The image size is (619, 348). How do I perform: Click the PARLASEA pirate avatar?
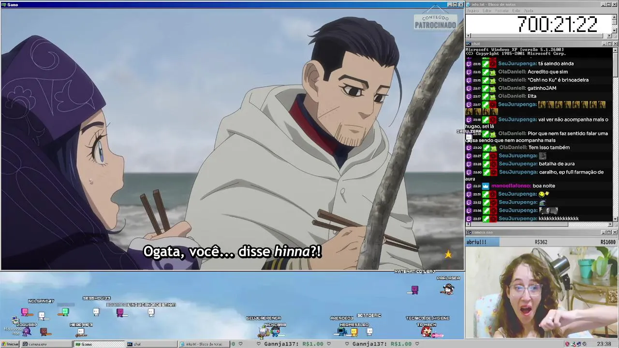448,289
